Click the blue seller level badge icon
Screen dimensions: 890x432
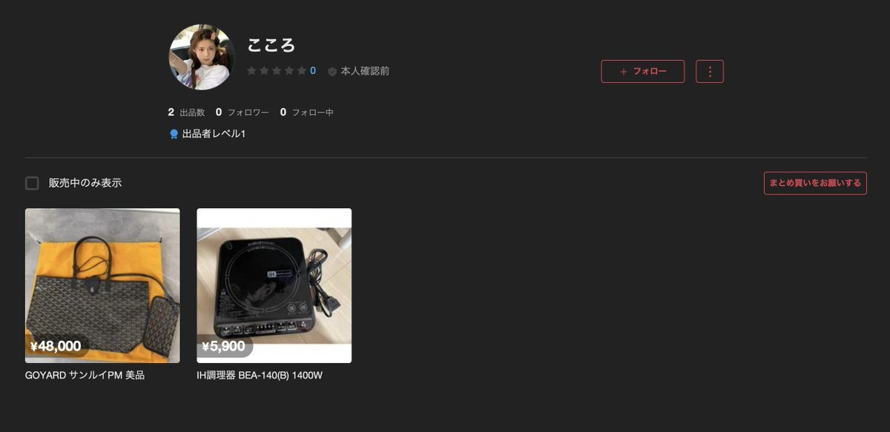pos(174,134)
